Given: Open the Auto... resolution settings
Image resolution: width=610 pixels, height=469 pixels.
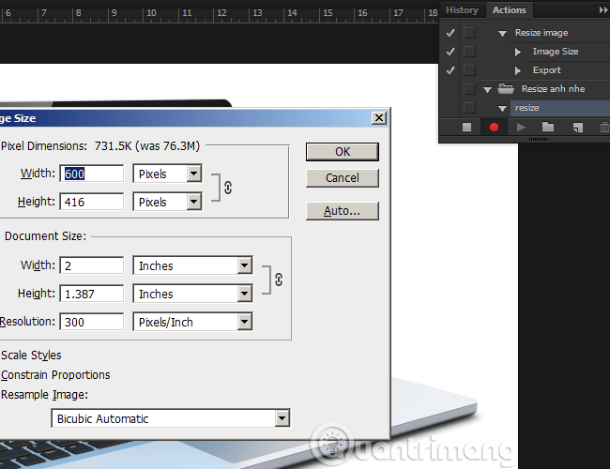Looking at the screenshot, I should [x=343, y=211].
